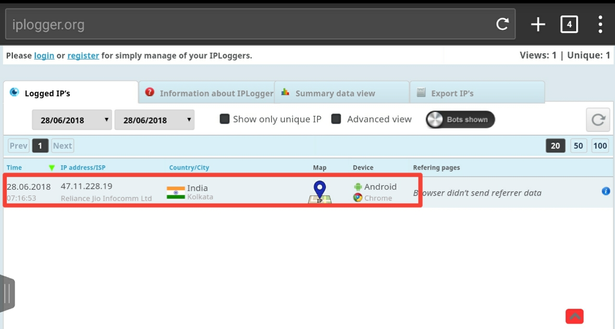This screenshot has height=329, width=615.
Task: Select Kolkata city text
Action: point(200,197)
